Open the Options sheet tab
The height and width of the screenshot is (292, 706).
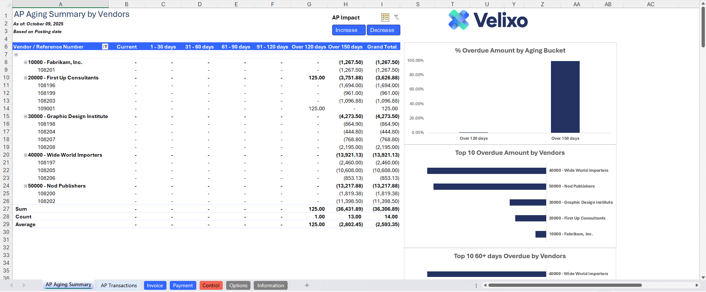(238, 285)
